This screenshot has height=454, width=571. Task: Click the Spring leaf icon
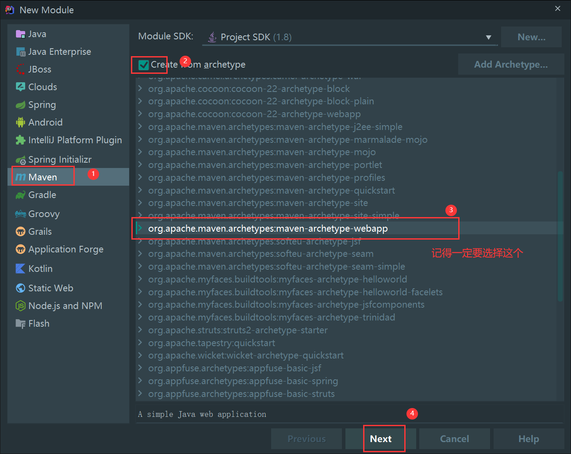tap(20, 105)
